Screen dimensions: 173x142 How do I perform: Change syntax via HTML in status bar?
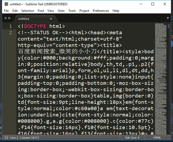coord(157,138)
